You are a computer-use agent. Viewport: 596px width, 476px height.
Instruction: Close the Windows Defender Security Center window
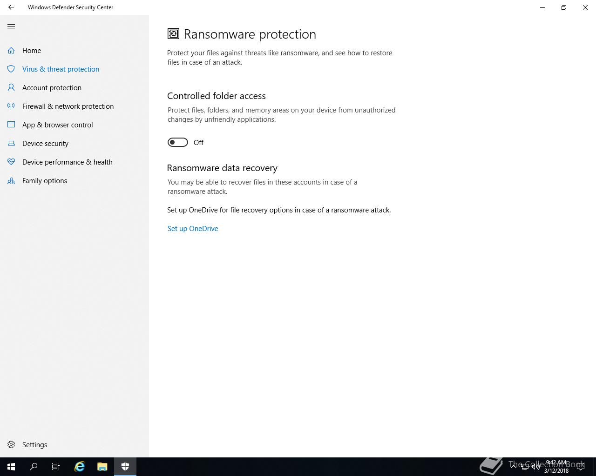(585, 7)
